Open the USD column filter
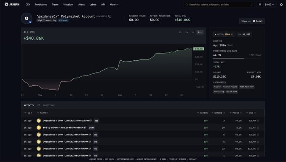This screenshot has height=162, width=286. 247,113
